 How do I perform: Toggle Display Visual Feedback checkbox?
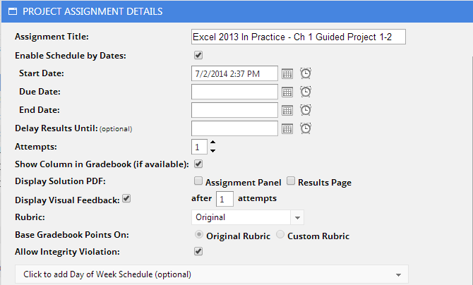click(126, 199)
